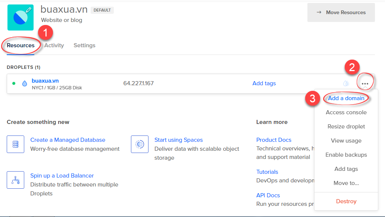Click the buaxua.vn project title
The height and width of the screenshot is (217, 385).
click(64, 10)
